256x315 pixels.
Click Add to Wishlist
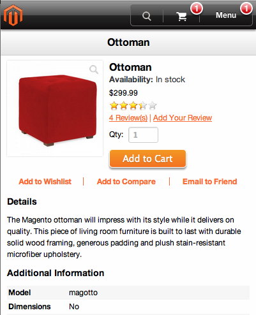45,182
